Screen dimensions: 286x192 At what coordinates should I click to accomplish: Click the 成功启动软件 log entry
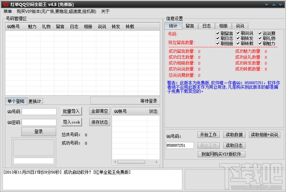[x=67, y=172]
